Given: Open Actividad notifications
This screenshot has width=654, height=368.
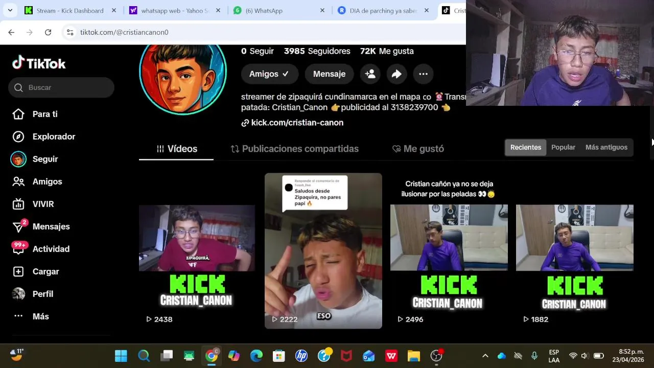Looking at the screenshot, I should tap(51, 249).
